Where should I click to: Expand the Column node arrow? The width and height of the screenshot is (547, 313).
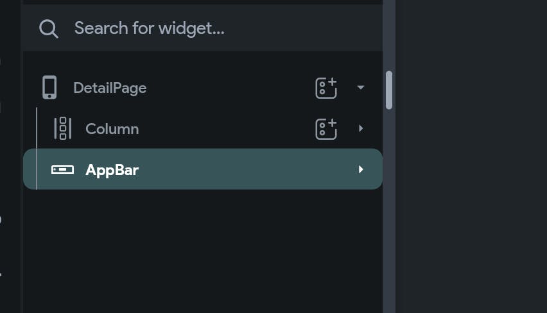tap(361, 129)
